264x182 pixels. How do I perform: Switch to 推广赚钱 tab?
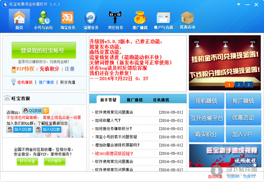click(x=135, y=100)
